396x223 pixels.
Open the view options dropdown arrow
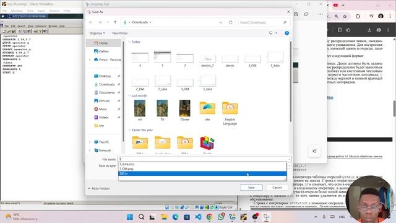tap(277, 33)
